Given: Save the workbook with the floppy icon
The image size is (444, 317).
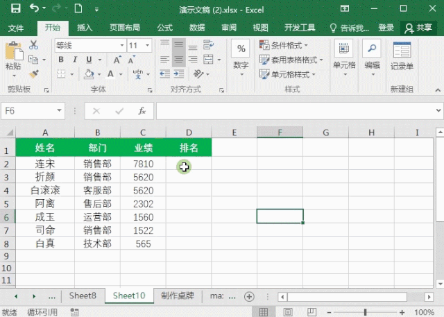Looking at the screenshot, I should pos(15,8).
